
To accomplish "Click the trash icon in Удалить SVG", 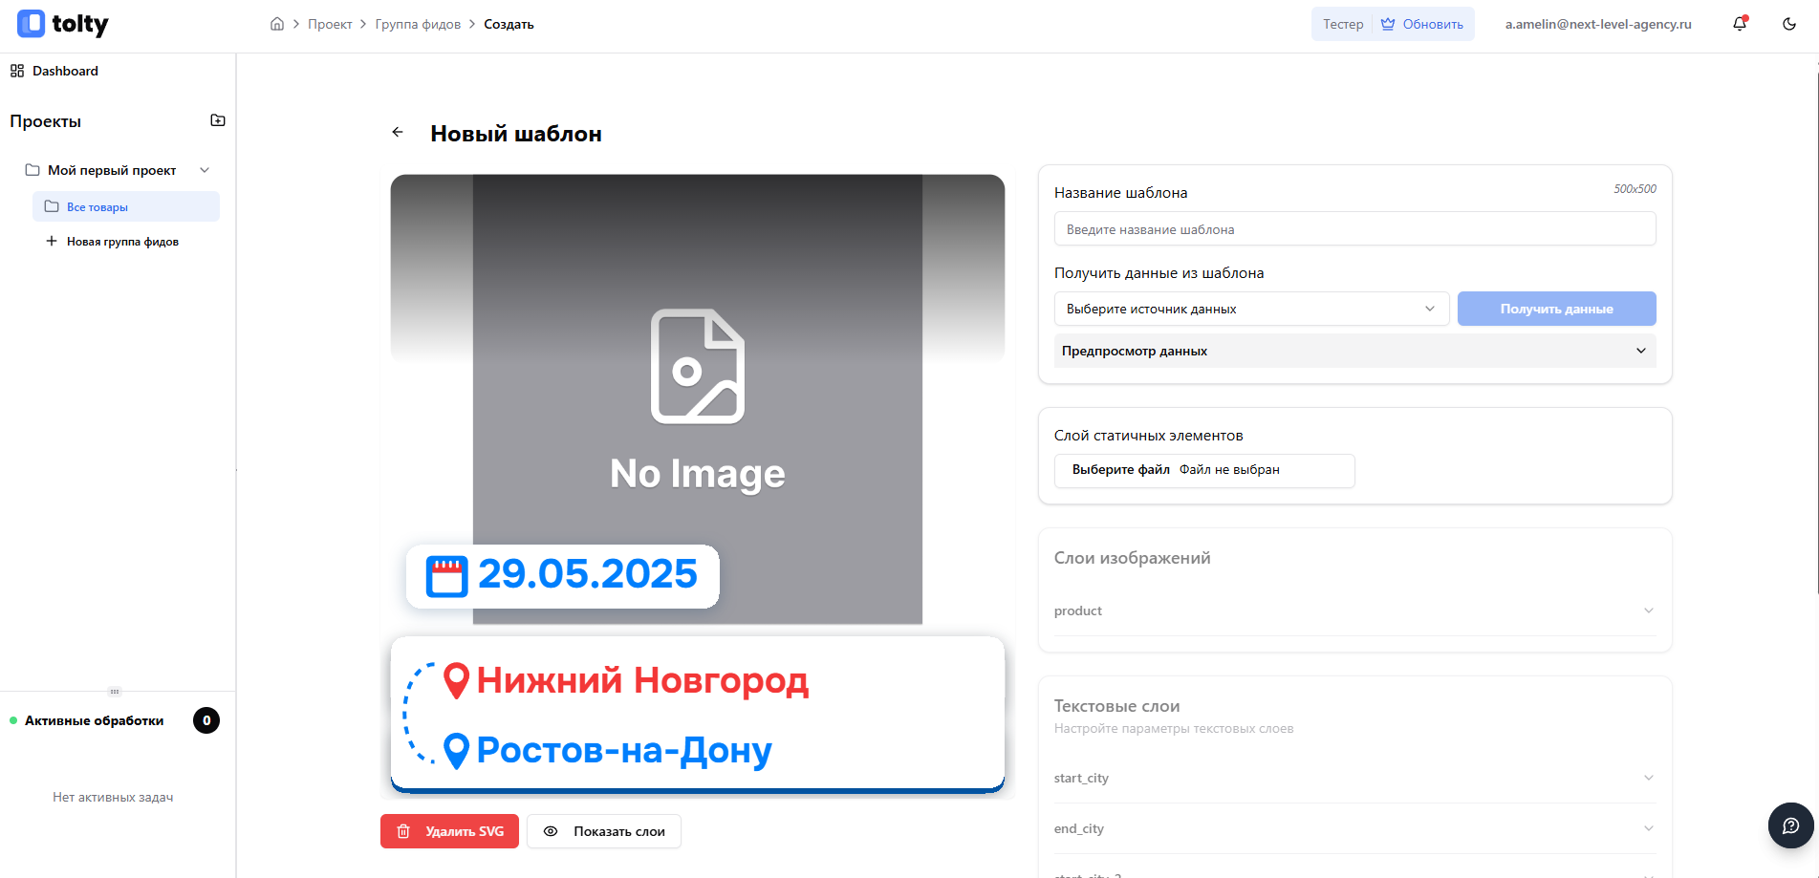I will pyautogui.click(x=403, y=831).
